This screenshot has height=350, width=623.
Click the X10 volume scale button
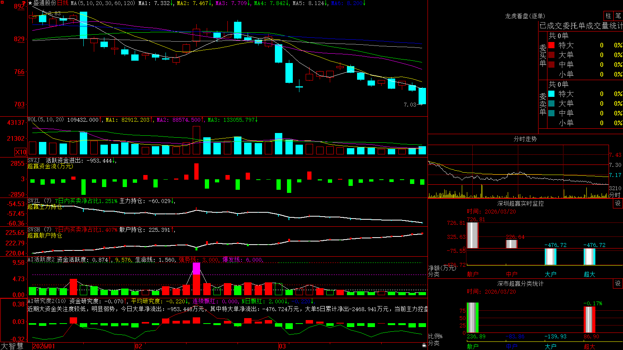point(21,152)
